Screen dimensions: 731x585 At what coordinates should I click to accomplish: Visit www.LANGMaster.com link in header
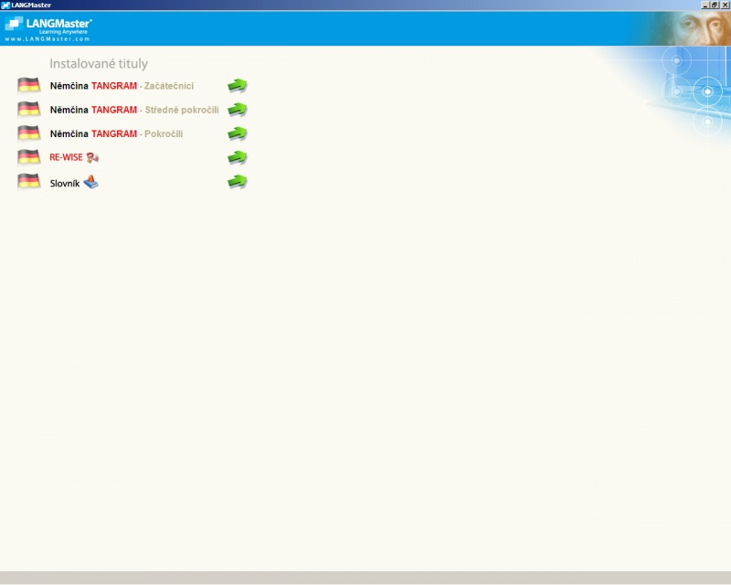(x=48, y=39)
